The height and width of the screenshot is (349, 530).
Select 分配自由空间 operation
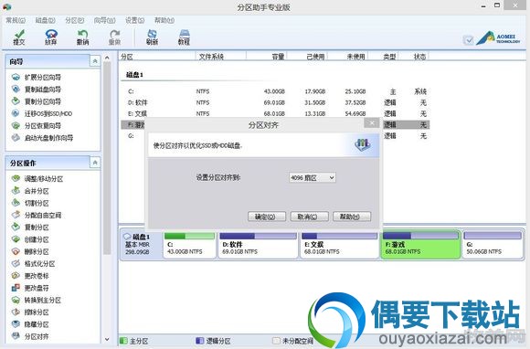coord(37,216)
